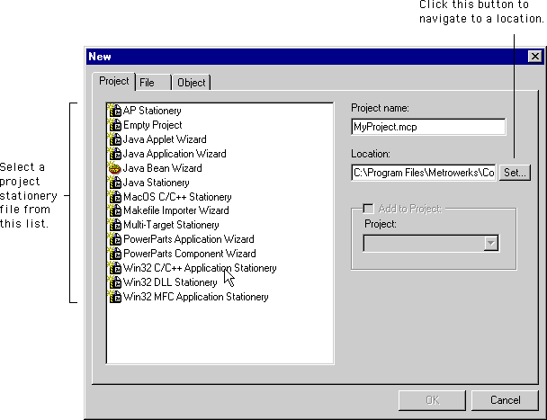Viewport: 547px width, 420px height.
Task: Select the Java Stationery label
Action: click(156, 183)
